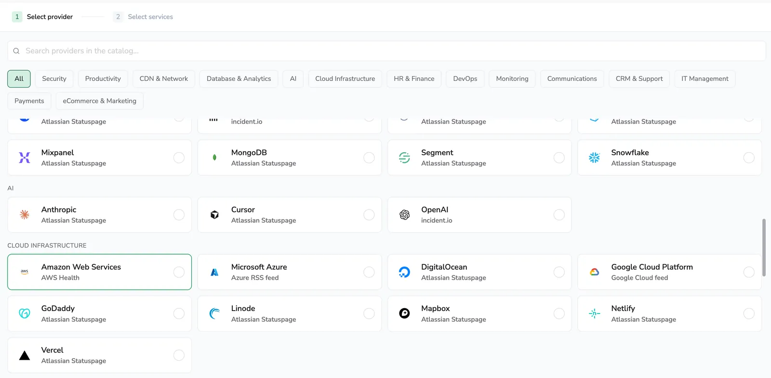
Task: Filter by the Monitoring category
Action: [512, 79]
